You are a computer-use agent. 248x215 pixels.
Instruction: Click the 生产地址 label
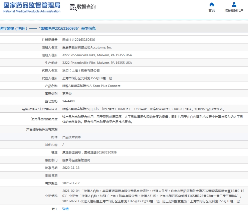pos(51,63)
